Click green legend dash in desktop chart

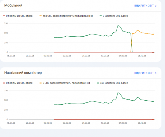[98, 83]
